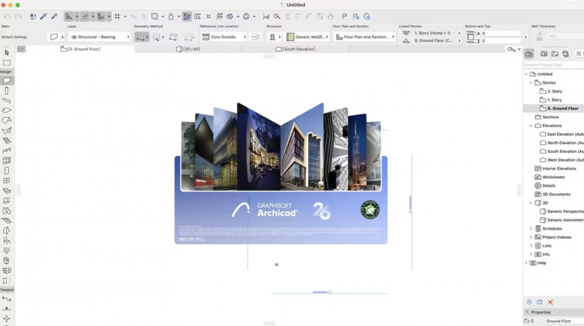Viewport: 584px width, 326px height.
Task: Open the Project Map navigator tab
Action: [x=529, y=54]
